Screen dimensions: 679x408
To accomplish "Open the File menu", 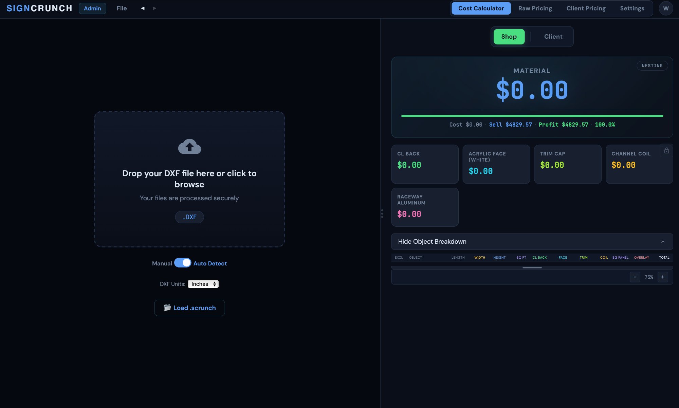I will coord(122,8).
